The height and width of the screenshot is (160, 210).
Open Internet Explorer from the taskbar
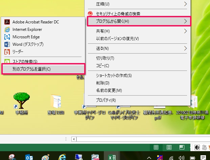click(62, 157)
